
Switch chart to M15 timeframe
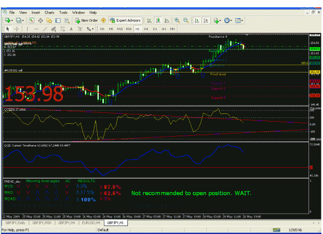click(120, 29)
